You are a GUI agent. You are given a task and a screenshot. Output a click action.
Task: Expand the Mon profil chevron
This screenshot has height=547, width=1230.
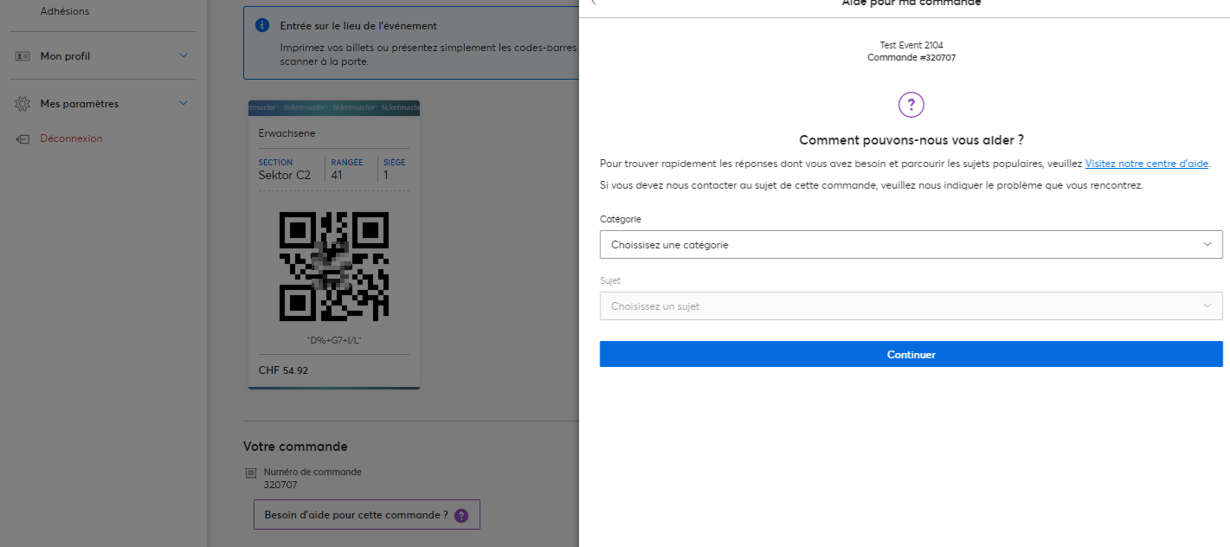pyautogui.click(x=183, y=56)
